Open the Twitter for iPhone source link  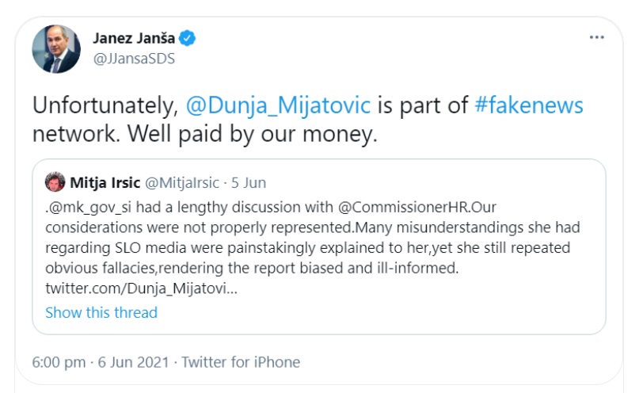tap(241, 362)
